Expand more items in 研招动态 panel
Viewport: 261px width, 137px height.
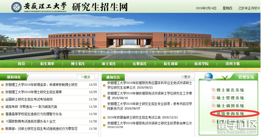coord(86,77)
